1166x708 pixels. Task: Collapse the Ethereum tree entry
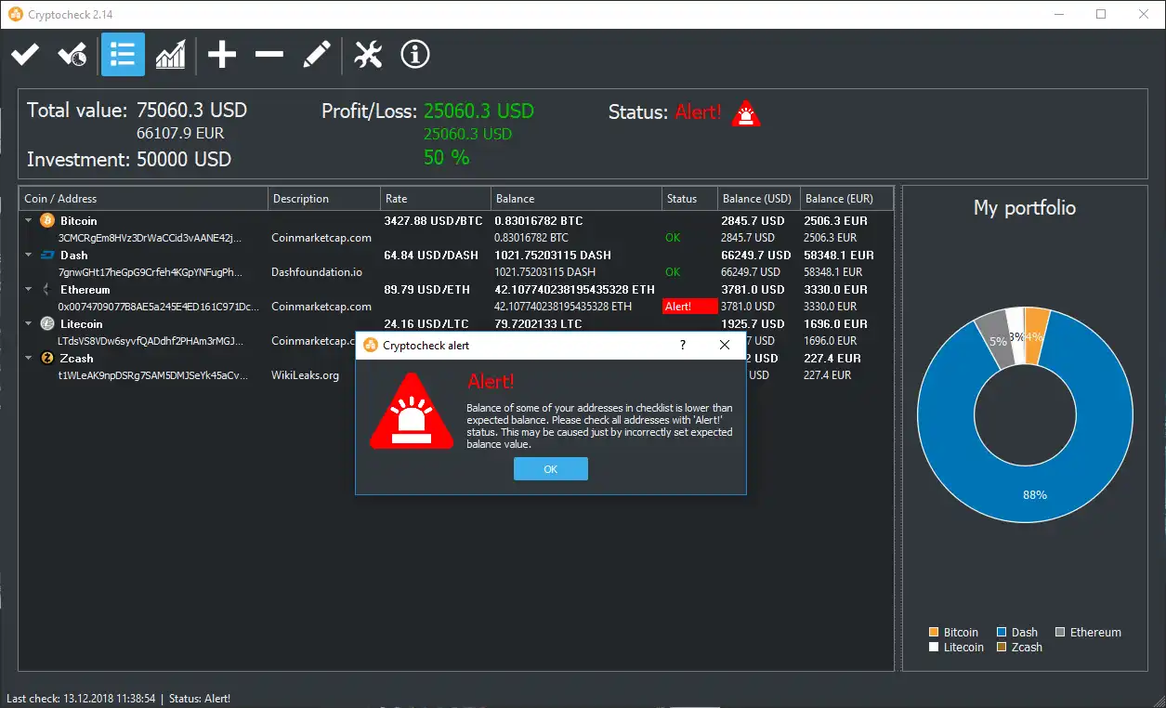click(x=27, y=289)
